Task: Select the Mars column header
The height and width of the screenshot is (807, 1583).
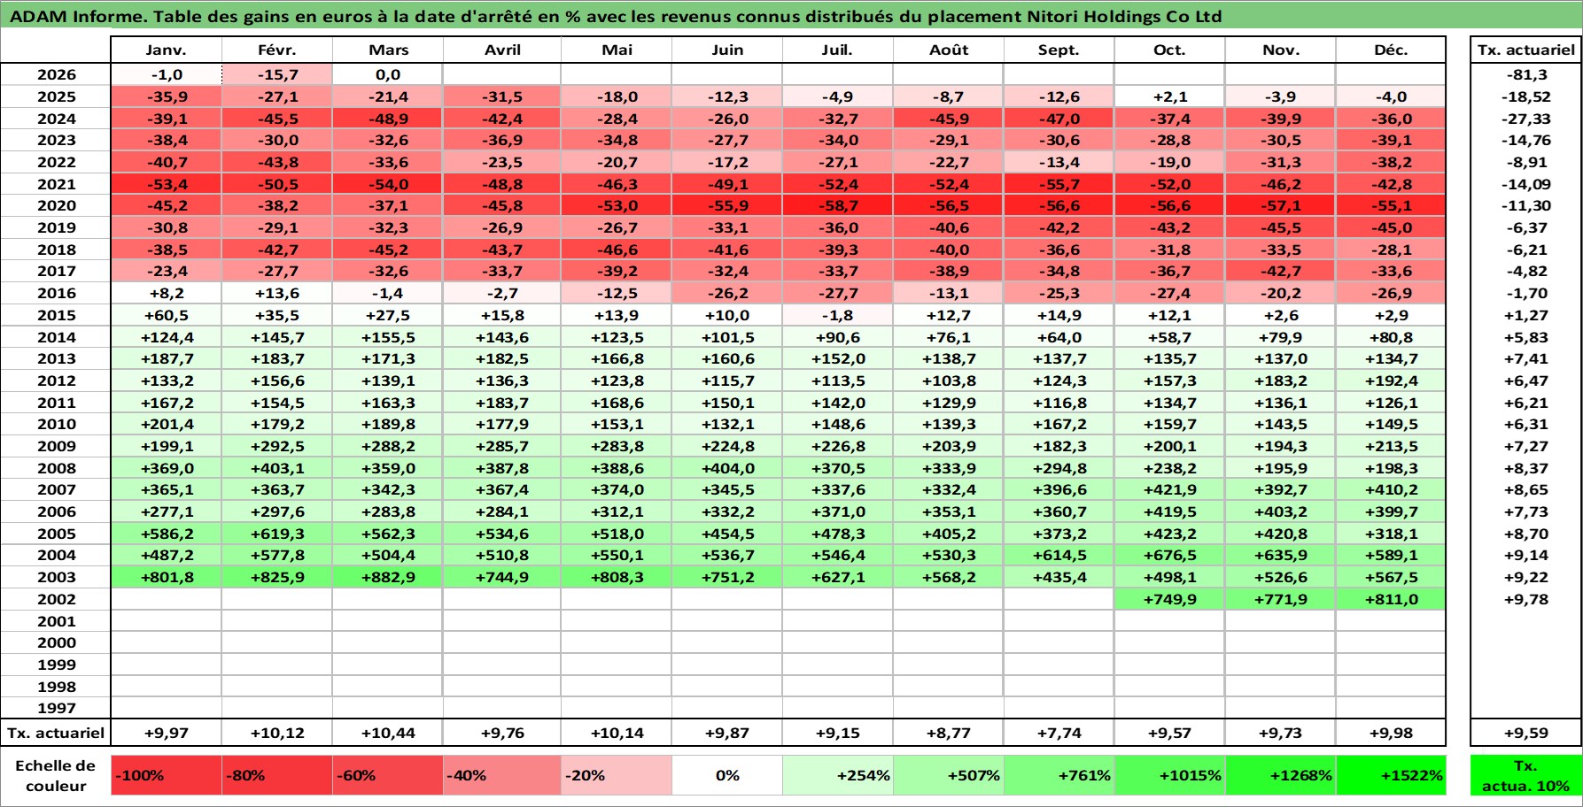Action: click(x=388, y=50)
